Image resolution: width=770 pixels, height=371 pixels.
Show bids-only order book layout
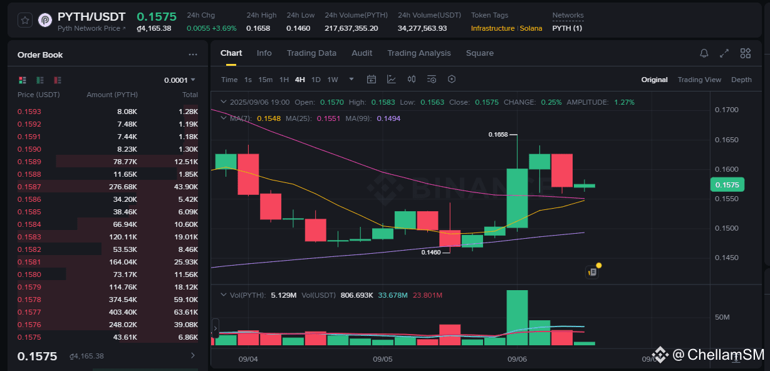click(40, 80)
